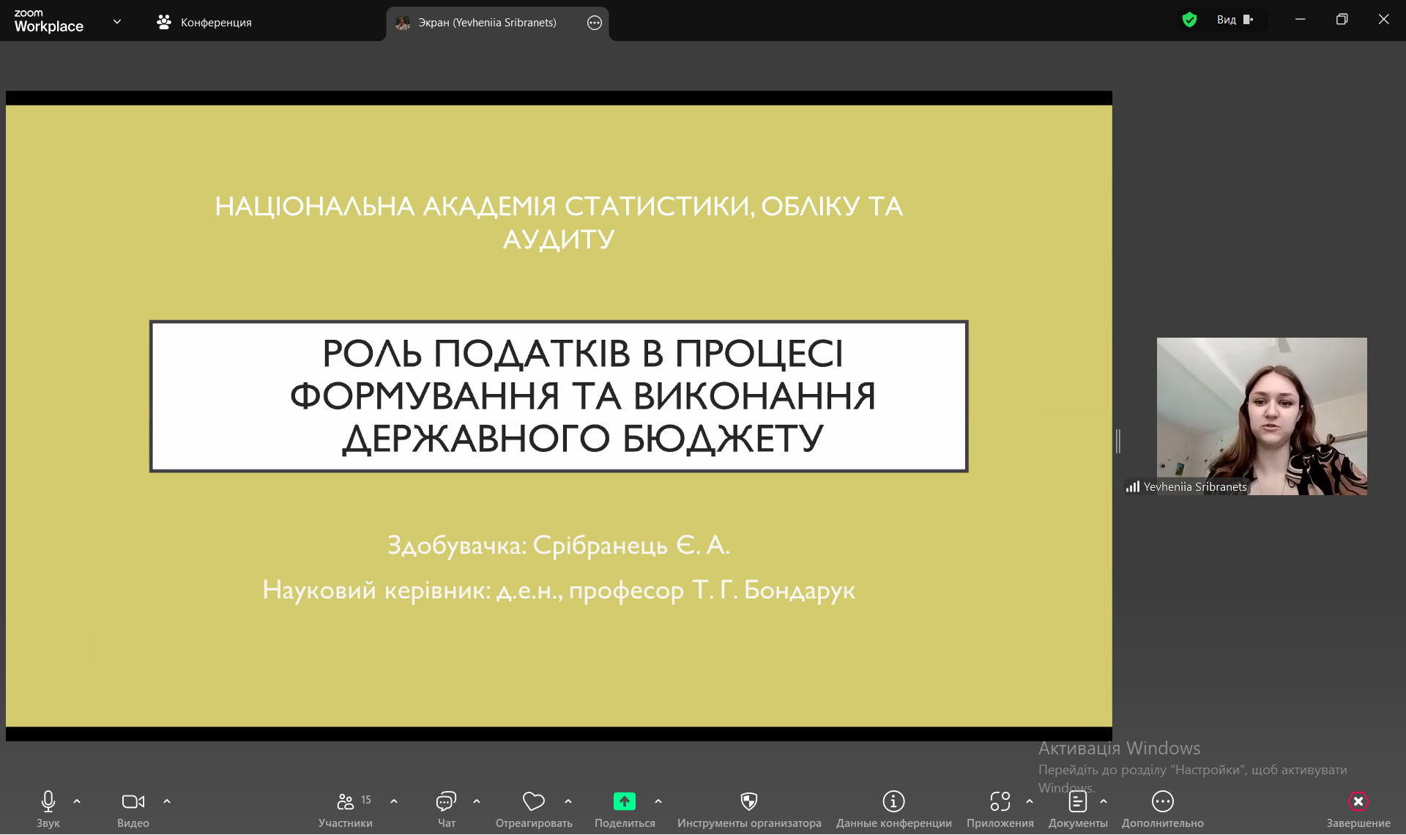1406x835 pixels.
Task: Open the Chat panel icon
Action: point(446,801)
